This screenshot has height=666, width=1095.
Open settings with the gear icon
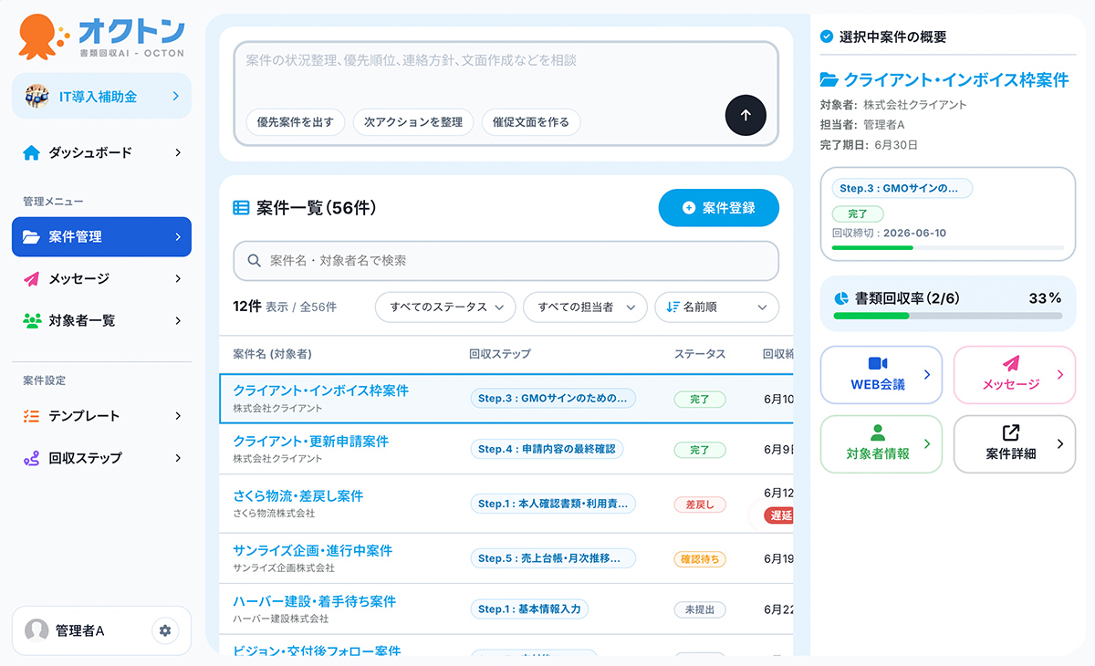[x=165, y=630]
